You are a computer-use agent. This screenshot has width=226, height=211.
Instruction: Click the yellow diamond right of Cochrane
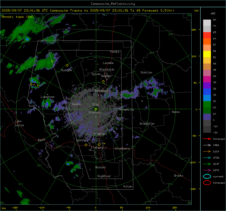(x=86, y=145)
